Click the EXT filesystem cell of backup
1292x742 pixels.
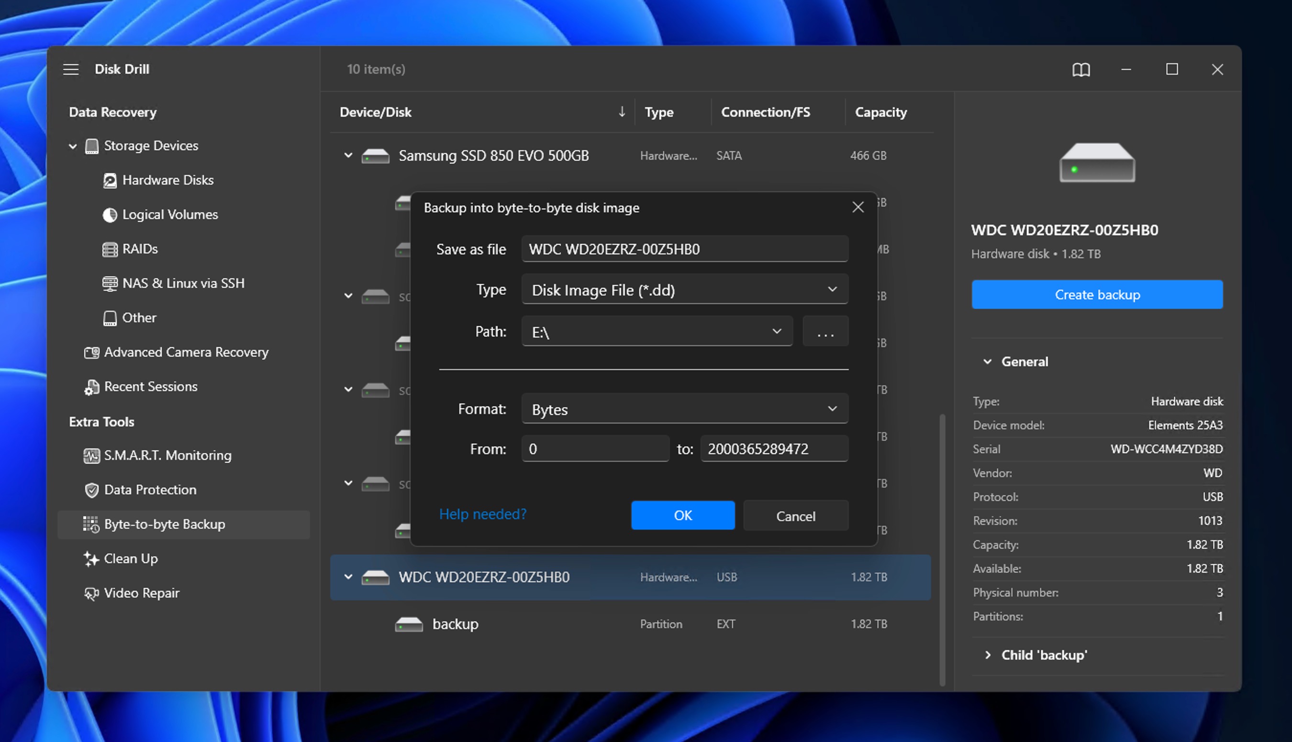pyautogui.click(x=726, y=624)
